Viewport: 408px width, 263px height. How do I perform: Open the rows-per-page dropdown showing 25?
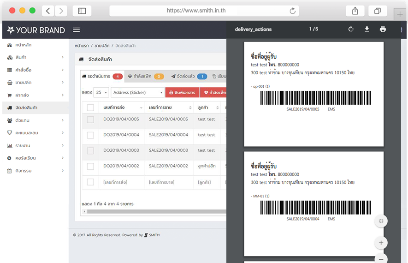pos(101,92)
